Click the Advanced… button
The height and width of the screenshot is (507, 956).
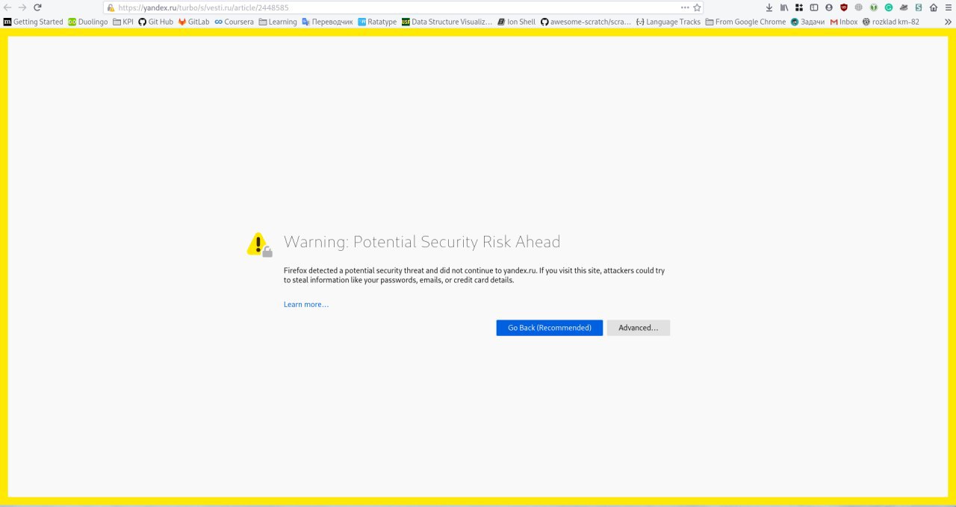(639, 328)
